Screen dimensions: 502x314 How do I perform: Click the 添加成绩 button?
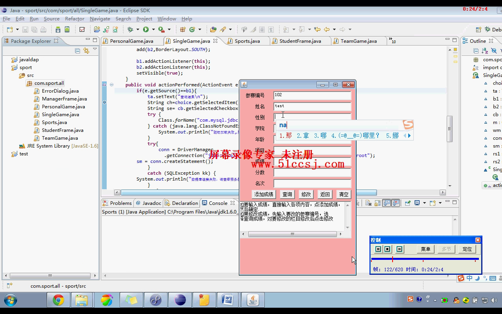(264, 194)
